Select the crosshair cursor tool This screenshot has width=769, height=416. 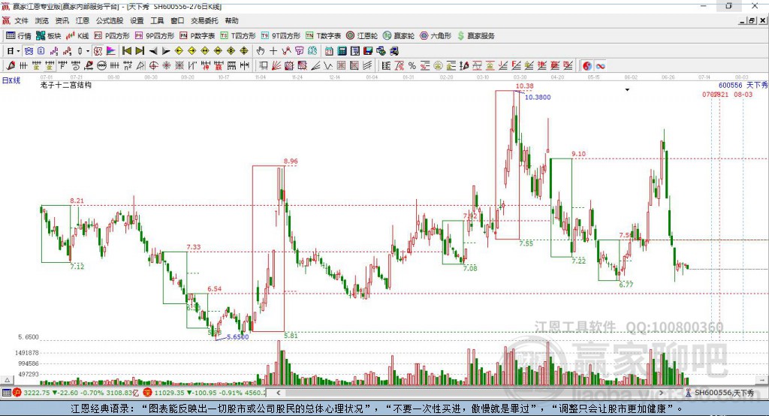pos(273,51)
